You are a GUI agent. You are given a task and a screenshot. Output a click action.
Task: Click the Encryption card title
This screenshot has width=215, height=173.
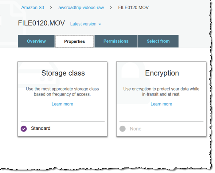pyautogui.click(x=162, y=73)
